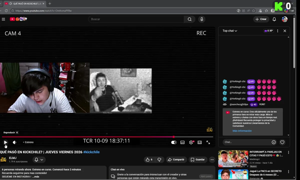300x180 pixels.
Task: Open the Copilot Chat button
Action: (289, 11)
